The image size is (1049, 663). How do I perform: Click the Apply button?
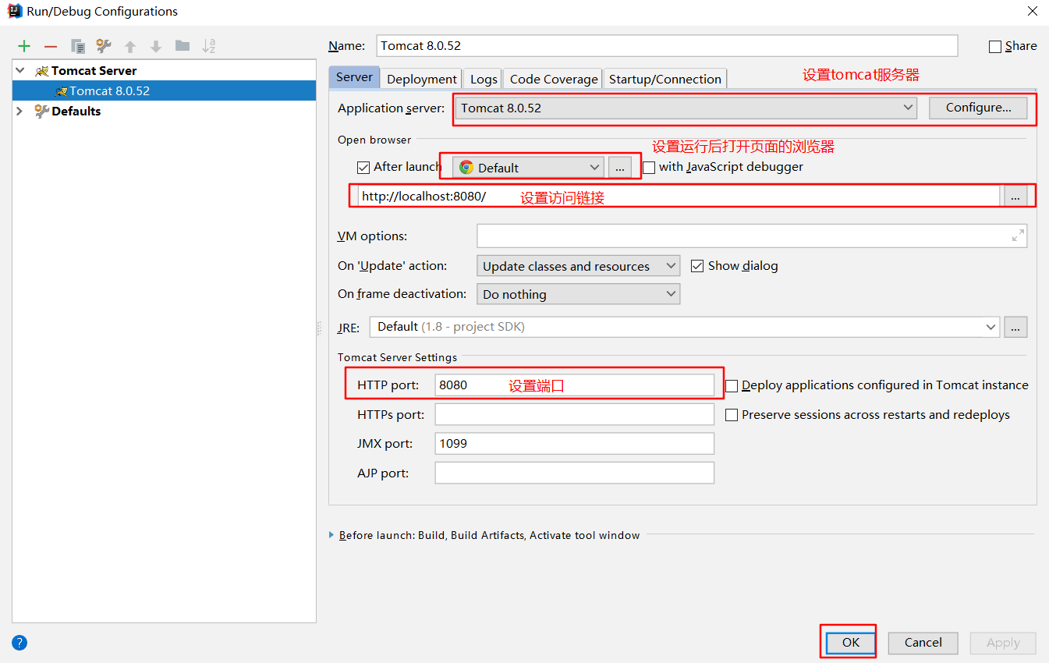click(1003, 643)
